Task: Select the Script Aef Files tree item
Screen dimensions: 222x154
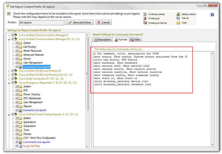Action: coord(31,146)
